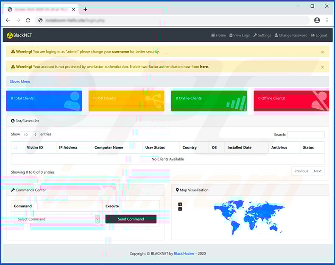Viewport: 335px width, 265px height.
Task: Click the 0 USB Clients card
Action: click(126, 101)
